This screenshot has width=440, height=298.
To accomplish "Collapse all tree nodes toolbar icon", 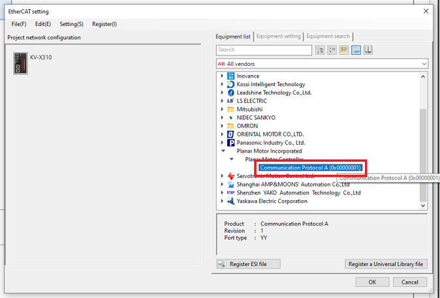I will pos(332,50).
